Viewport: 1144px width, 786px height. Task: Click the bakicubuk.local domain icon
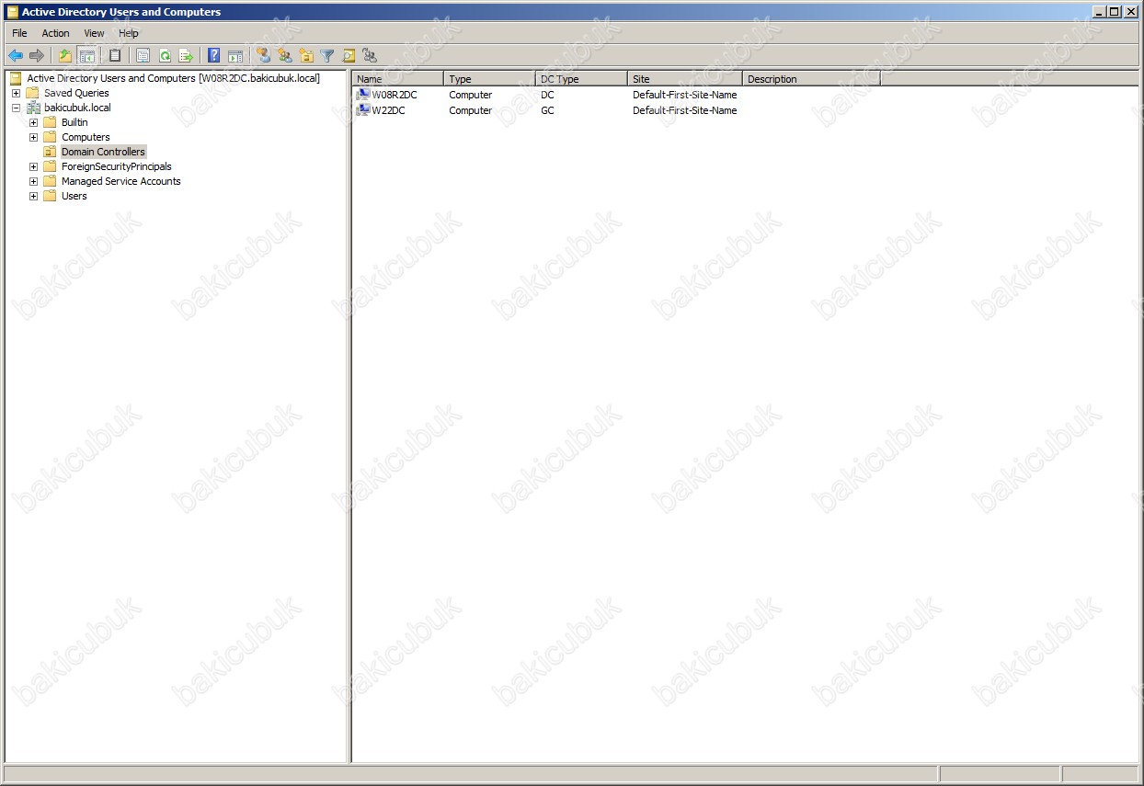33,108
